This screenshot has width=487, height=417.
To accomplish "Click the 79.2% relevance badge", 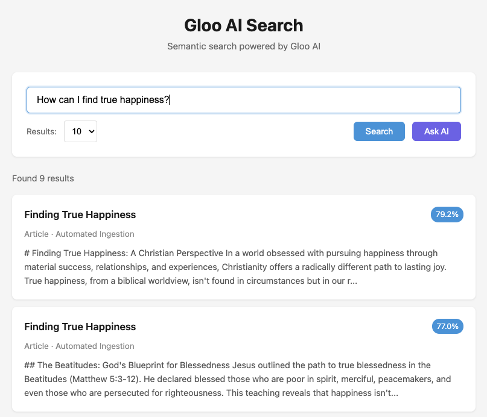I will 447,215.
